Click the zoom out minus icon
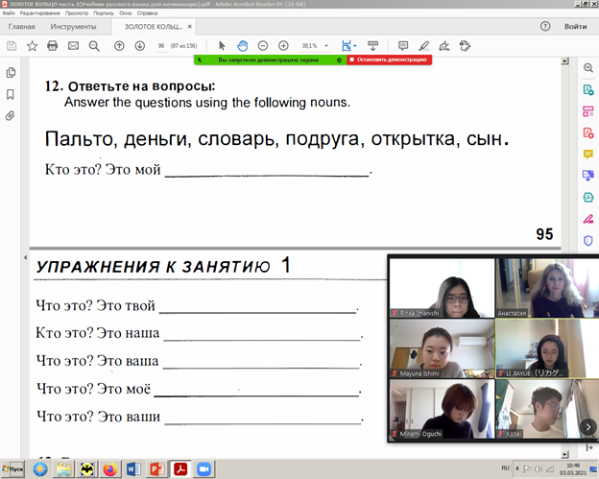 [263, 45]
